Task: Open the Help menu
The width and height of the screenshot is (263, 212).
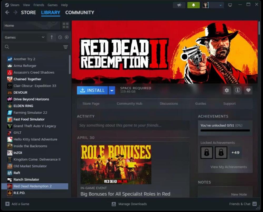Action: [x=64, y=5]
